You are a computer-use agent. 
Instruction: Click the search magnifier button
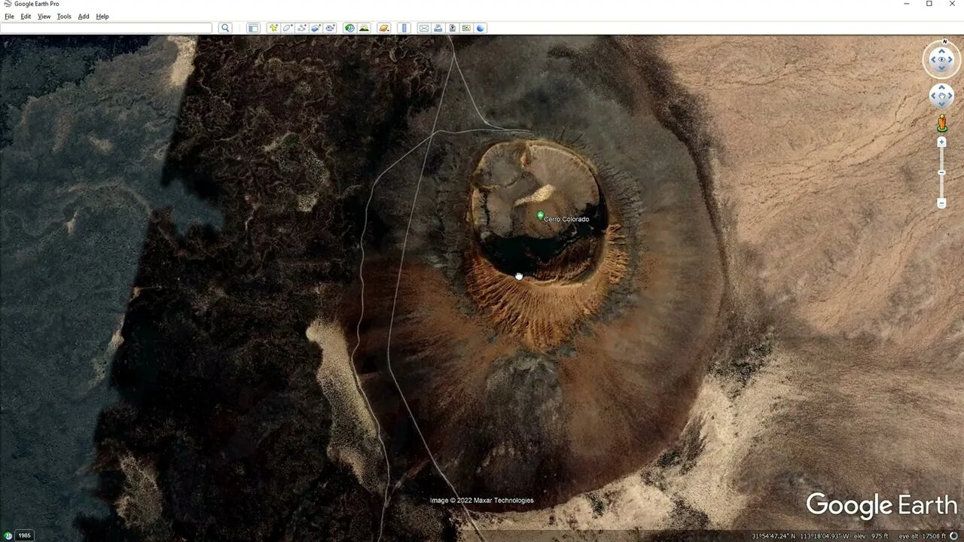tap(225, 28)
